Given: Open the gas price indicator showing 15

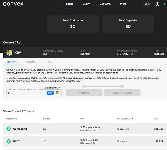Looking at the screenshot, I should [147, 4].
